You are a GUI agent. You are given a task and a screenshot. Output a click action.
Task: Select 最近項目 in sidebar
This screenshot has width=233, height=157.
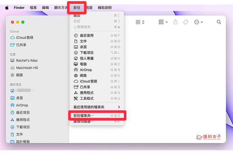(20, 112)
